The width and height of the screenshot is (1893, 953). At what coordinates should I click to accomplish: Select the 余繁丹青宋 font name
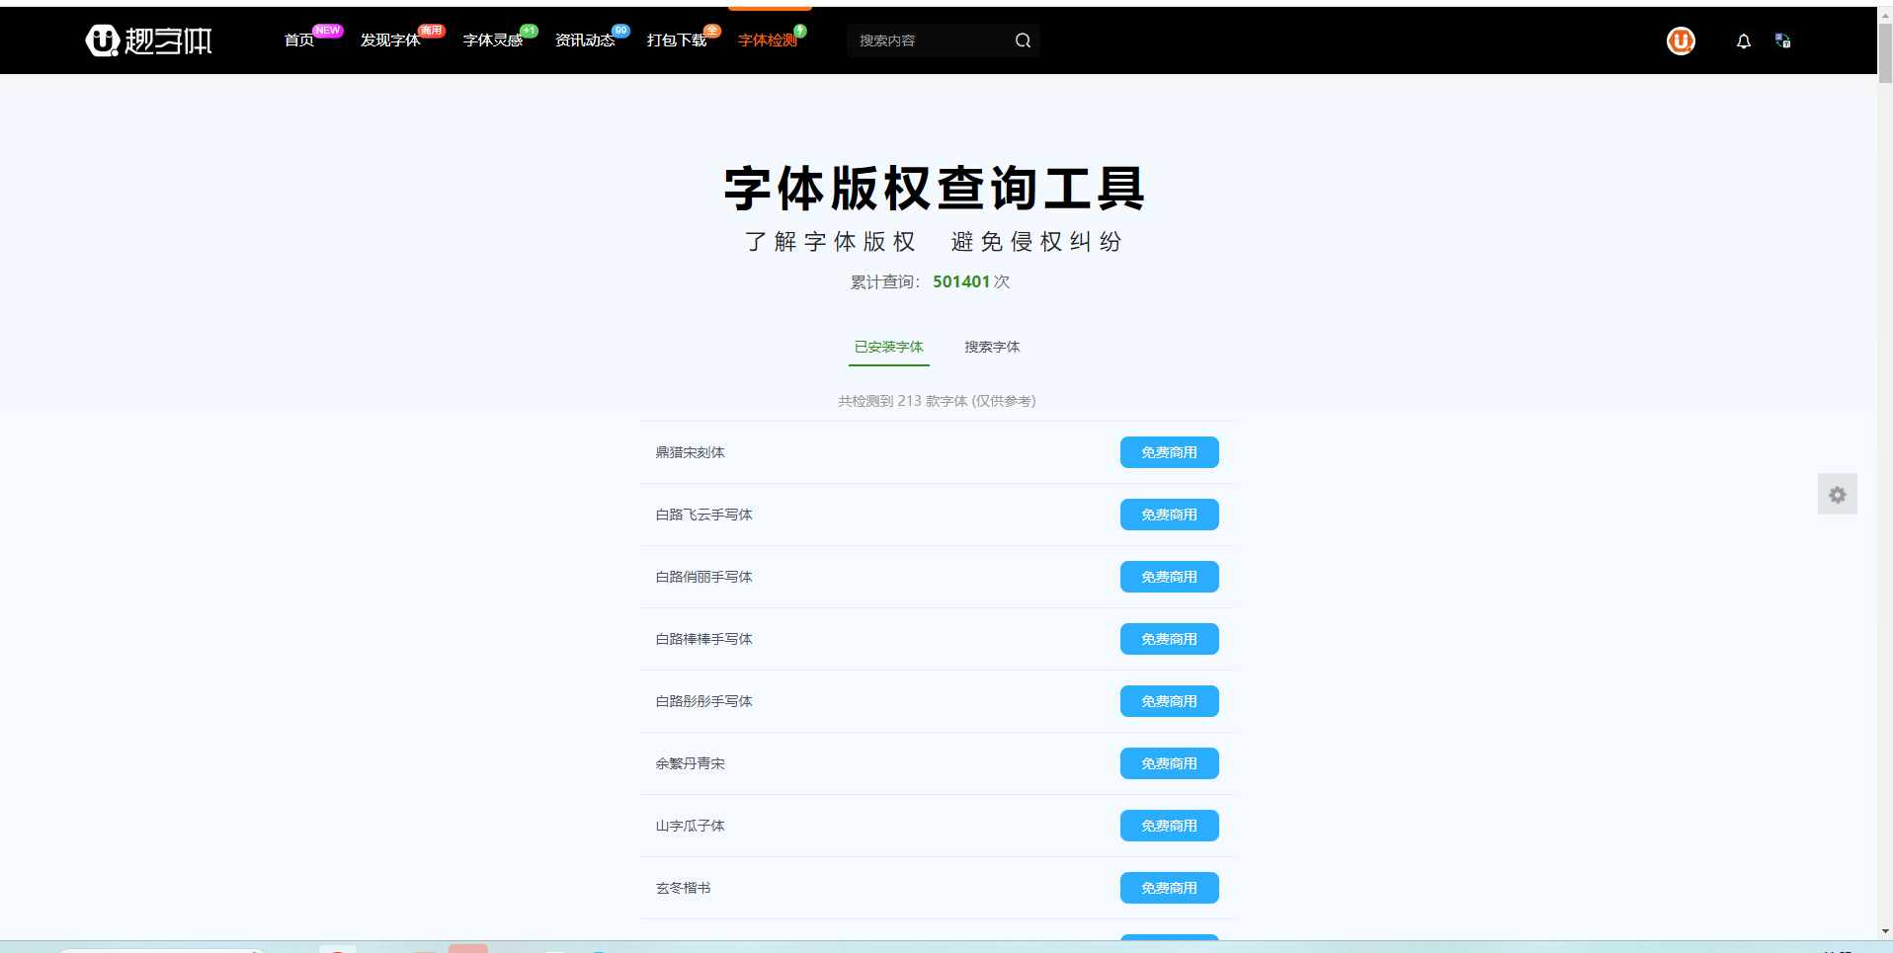(691, 763)
